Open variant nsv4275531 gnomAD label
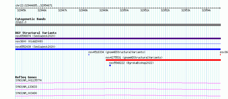Screen dimensions: 228x99 (134, 57)
